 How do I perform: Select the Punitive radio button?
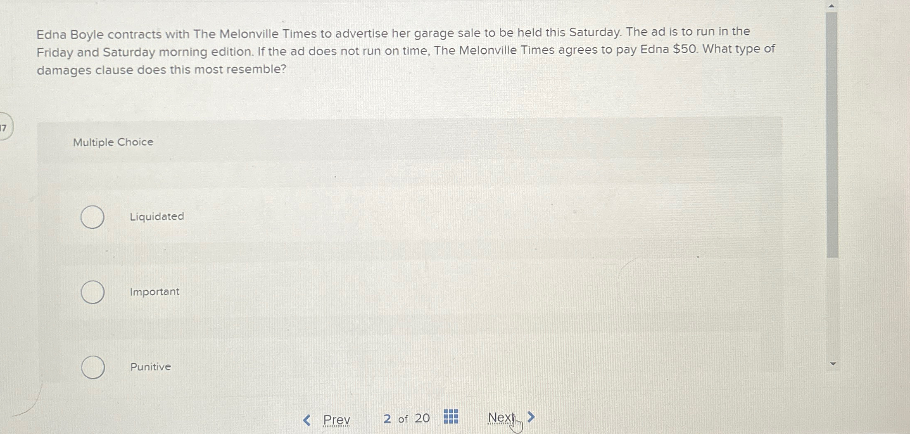click(94, 367)
